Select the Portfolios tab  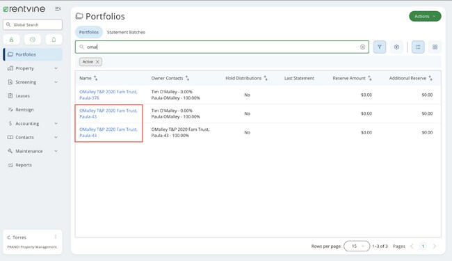tap(89, 32)
